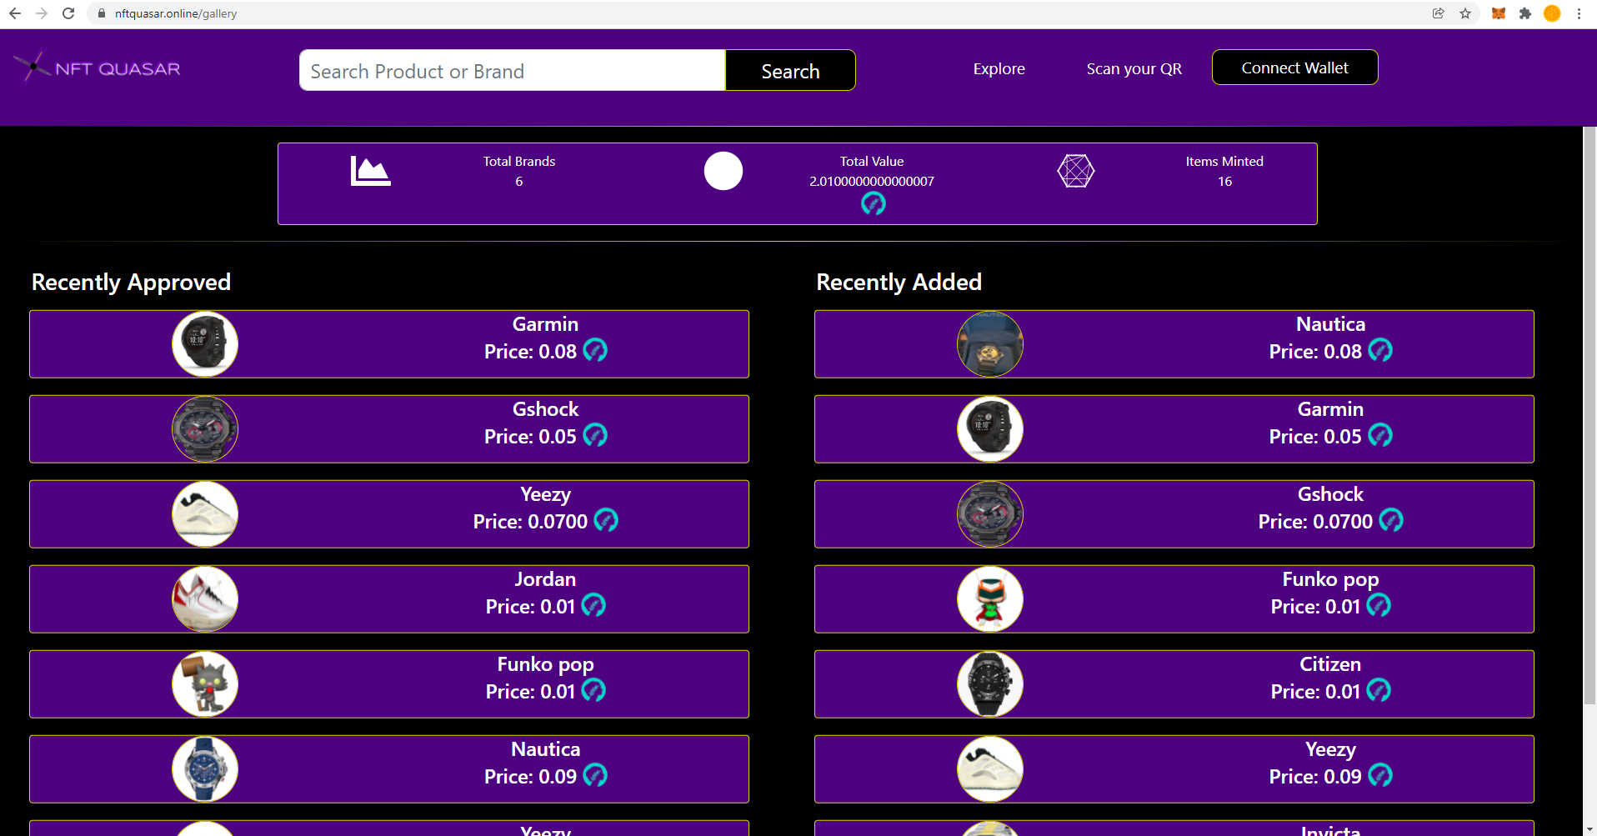The width and height of the screenshot is (1597, 836).
Task: Click the currency icon beside Yeezy Price 0.0700
Action: click(606, 520)
